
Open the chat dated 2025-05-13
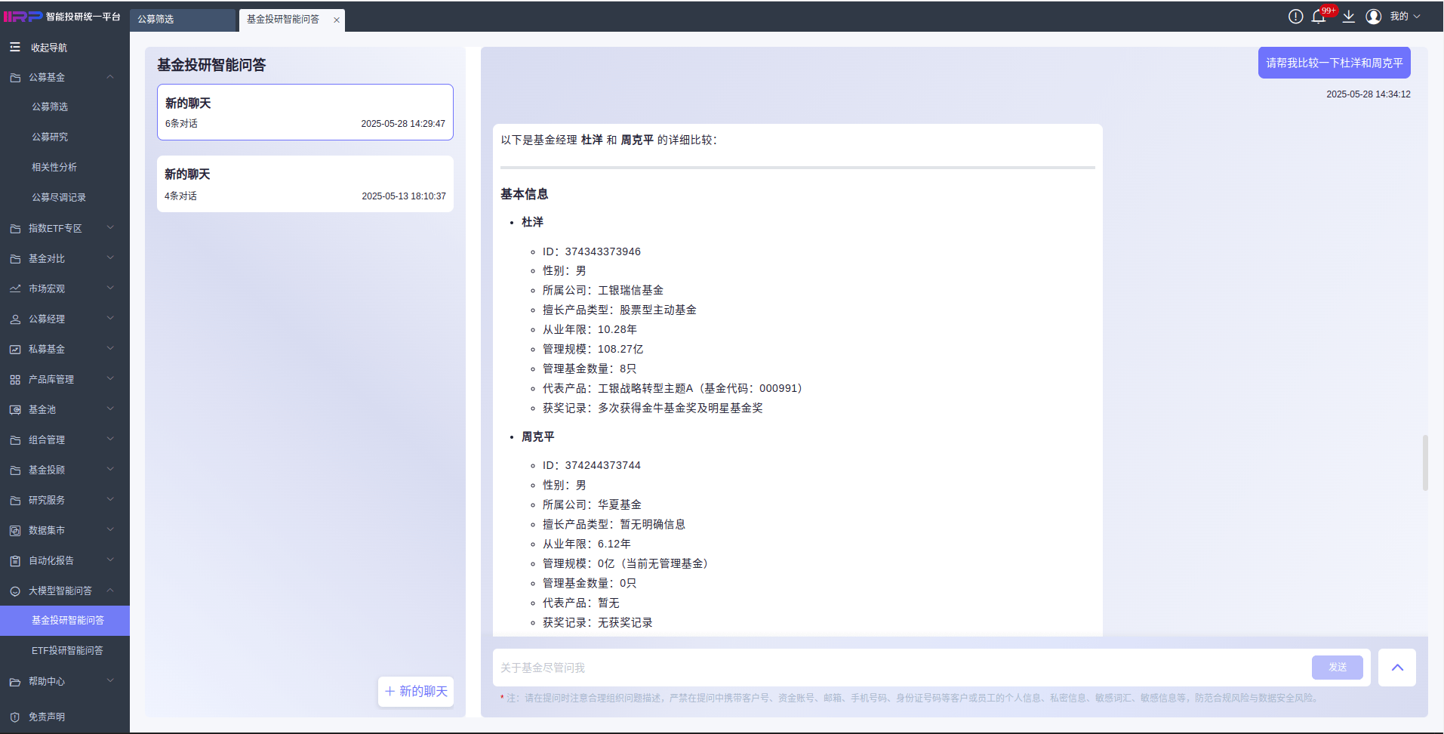(x=305, y=184)
